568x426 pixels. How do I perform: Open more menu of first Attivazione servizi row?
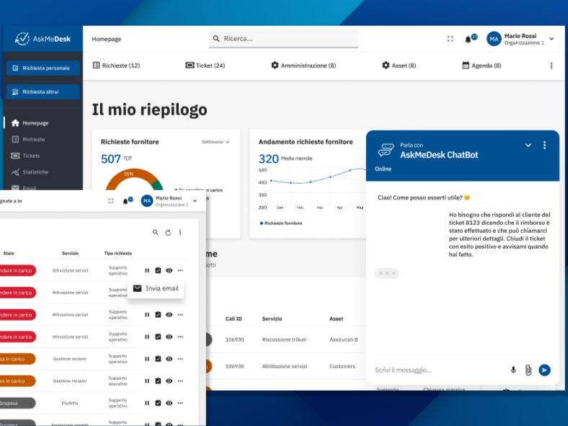pos(180,270)
